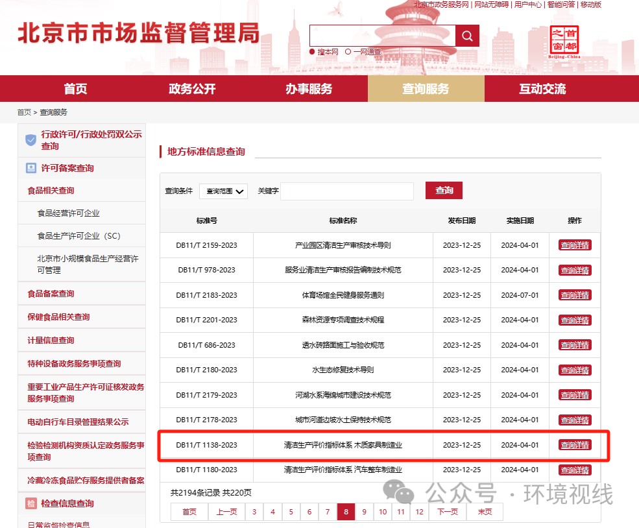Open the 查询范围 dropdown
Screen dimensions: 639x528
[x=224, y=191]
